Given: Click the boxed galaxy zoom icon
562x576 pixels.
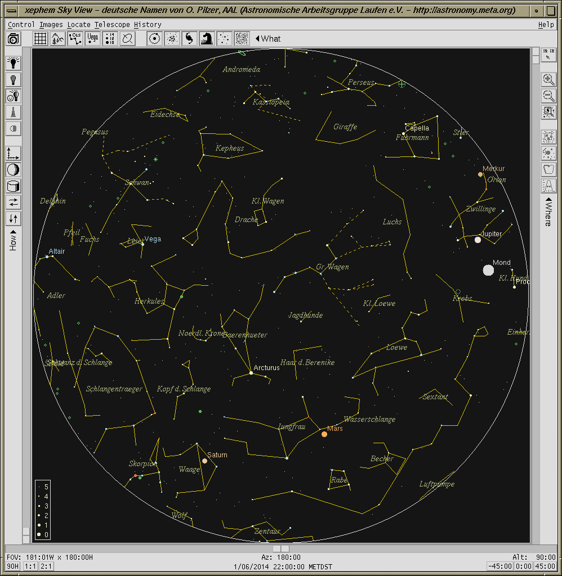Looking at the screenshot, I should coord(548,112).
